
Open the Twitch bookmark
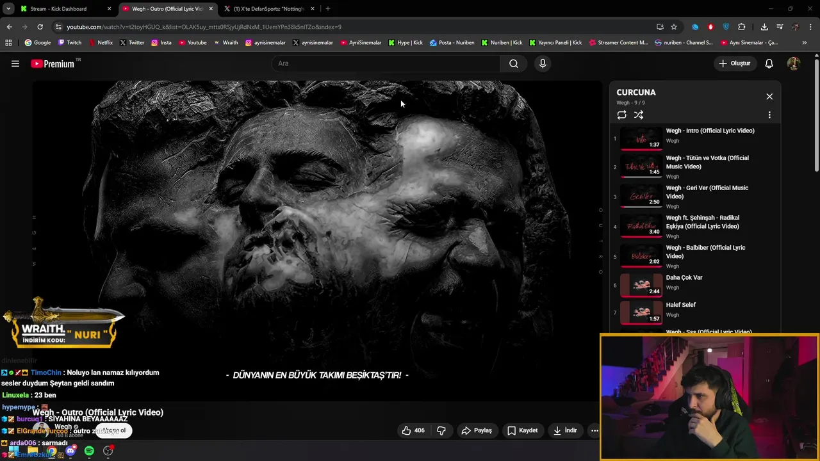(x=69, y=43)
